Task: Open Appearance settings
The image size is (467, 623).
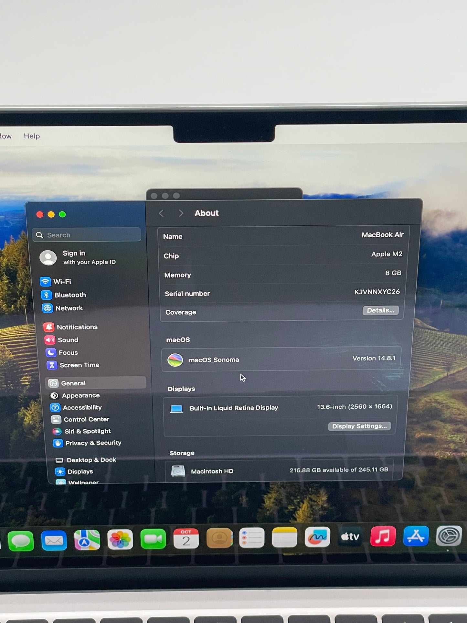Action: click(x=75, y=395)
